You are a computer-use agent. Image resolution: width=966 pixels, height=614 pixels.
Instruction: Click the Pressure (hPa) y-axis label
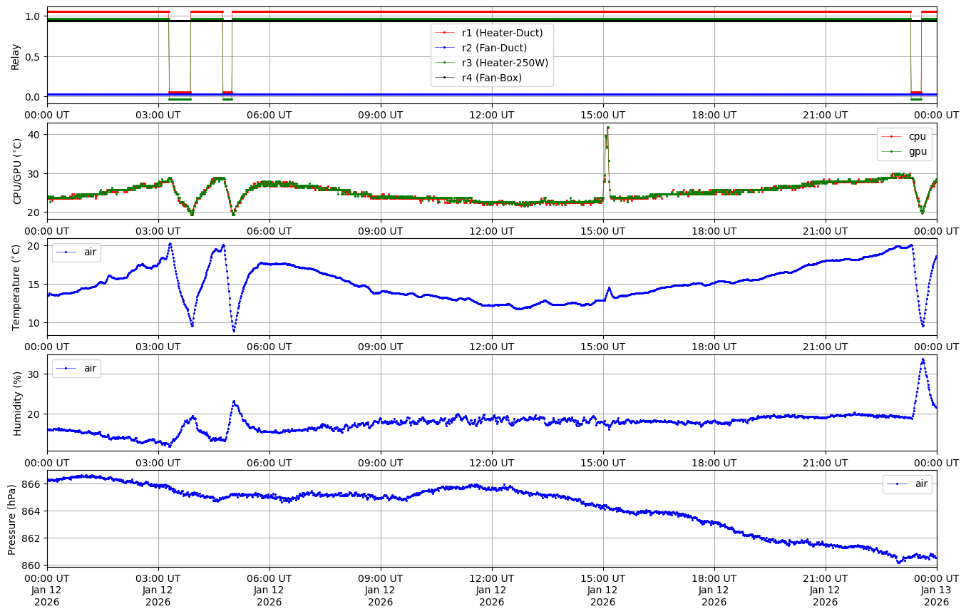(x=12, y=518)
